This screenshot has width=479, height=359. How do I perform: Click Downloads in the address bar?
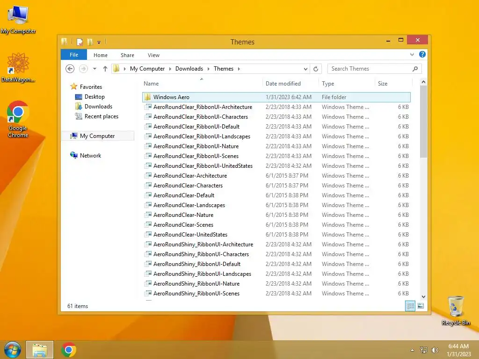[189, 69]
